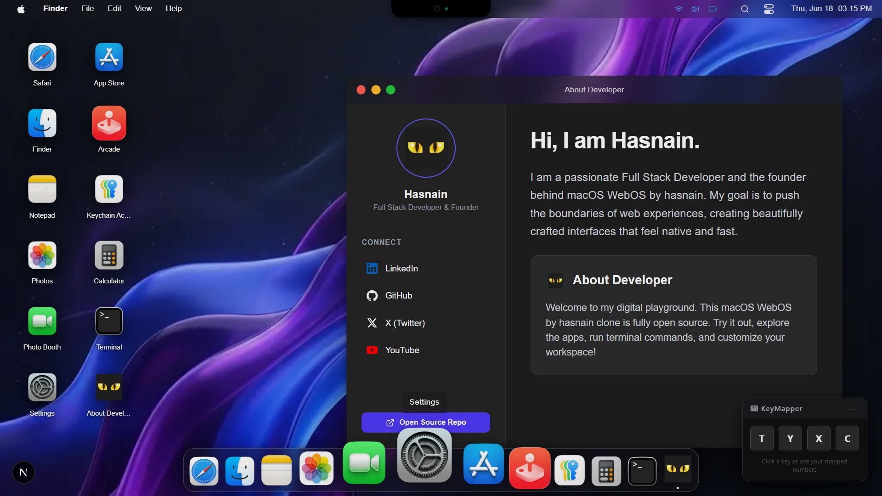The image size is (882, 496).
Task: Click the KeyMapper panel title
Action: click(781, 409)
